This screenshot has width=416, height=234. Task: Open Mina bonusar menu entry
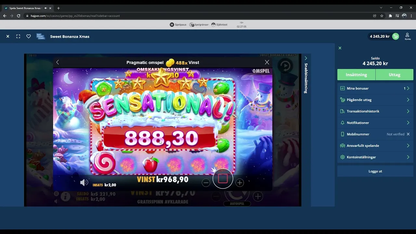tap(375, 88)
